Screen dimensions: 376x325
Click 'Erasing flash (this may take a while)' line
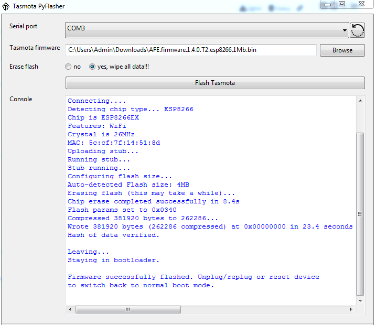pyautogui.click(x=152, y=193)
